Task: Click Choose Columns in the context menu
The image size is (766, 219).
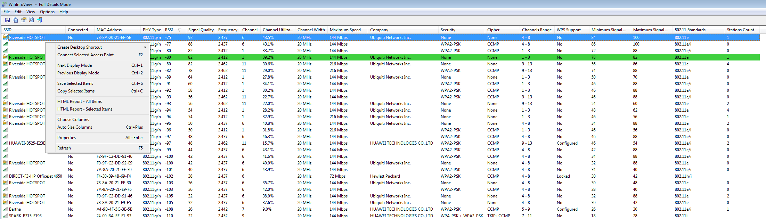Action: tap(73, 120)
